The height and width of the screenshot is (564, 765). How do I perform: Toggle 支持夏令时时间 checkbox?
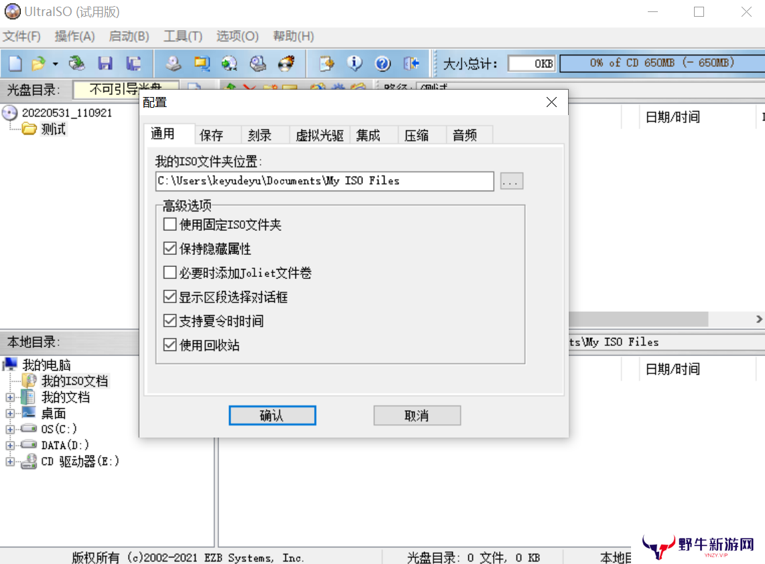[x=169, y=320]
